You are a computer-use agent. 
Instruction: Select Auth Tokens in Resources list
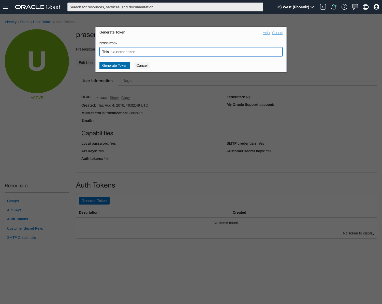click(x=18, y=219)
